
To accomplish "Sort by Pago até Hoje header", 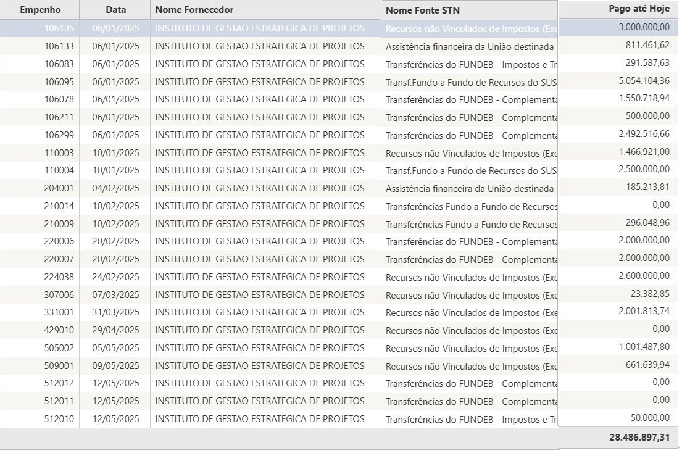I will click(639, 9).
